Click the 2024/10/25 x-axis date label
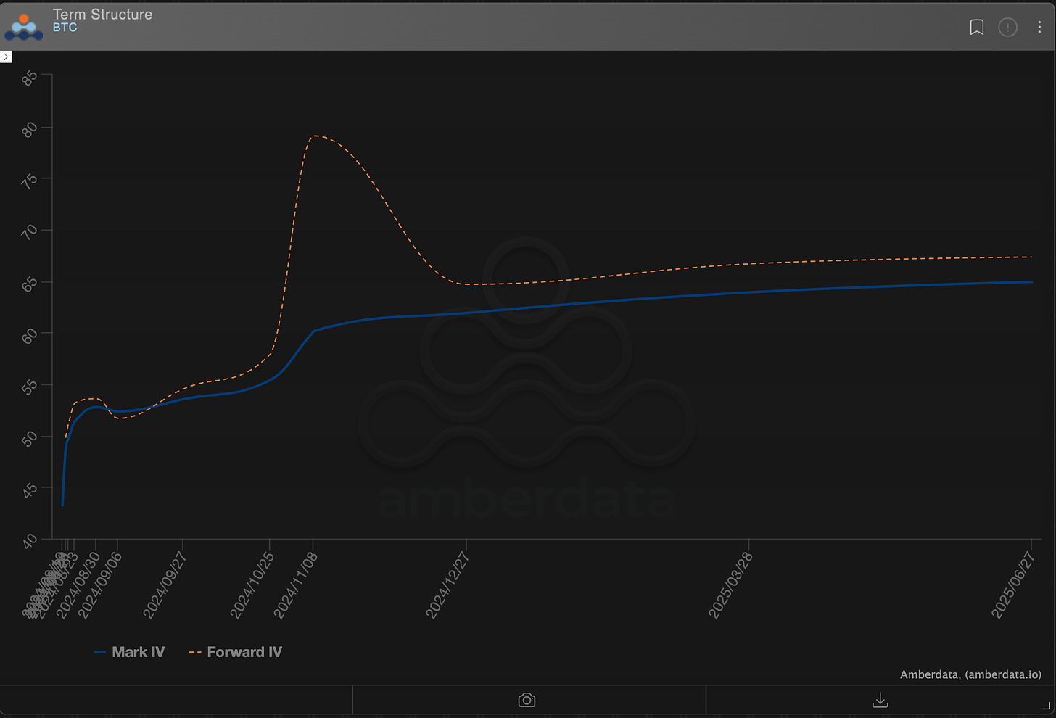 pos(252,585)
